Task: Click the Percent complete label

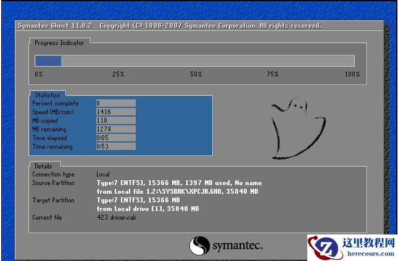Action: tap(56, 103)
